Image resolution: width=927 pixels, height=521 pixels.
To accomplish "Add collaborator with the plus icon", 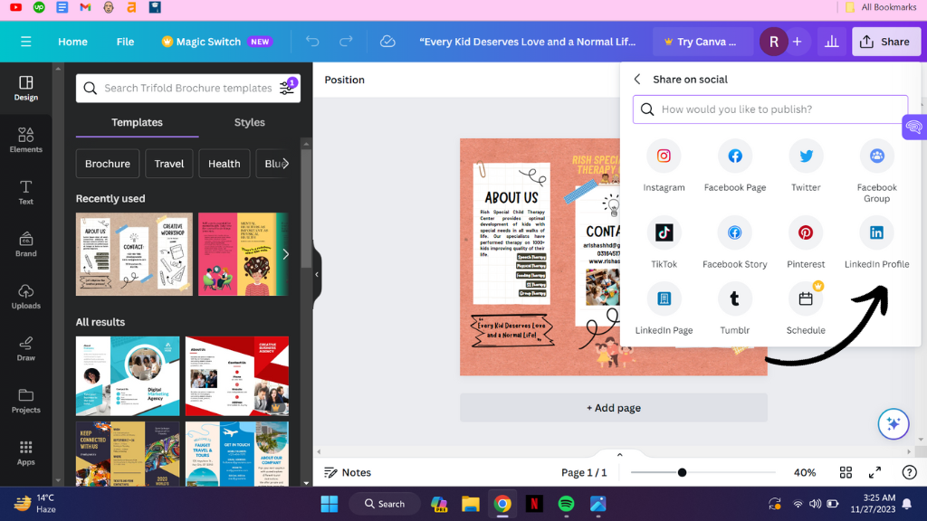I will click(797, 42).
